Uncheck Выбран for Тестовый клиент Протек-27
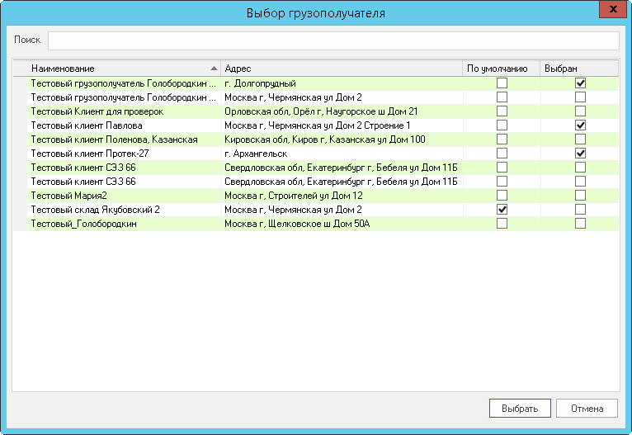632x435 pixels. pos(580,154)
